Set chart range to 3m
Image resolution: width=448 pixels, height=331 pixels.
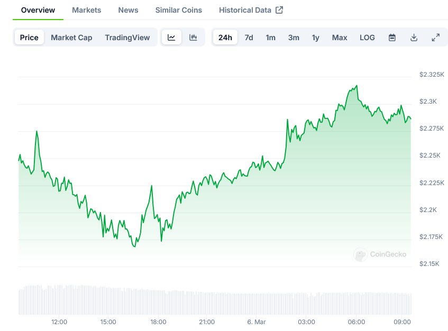294,38
